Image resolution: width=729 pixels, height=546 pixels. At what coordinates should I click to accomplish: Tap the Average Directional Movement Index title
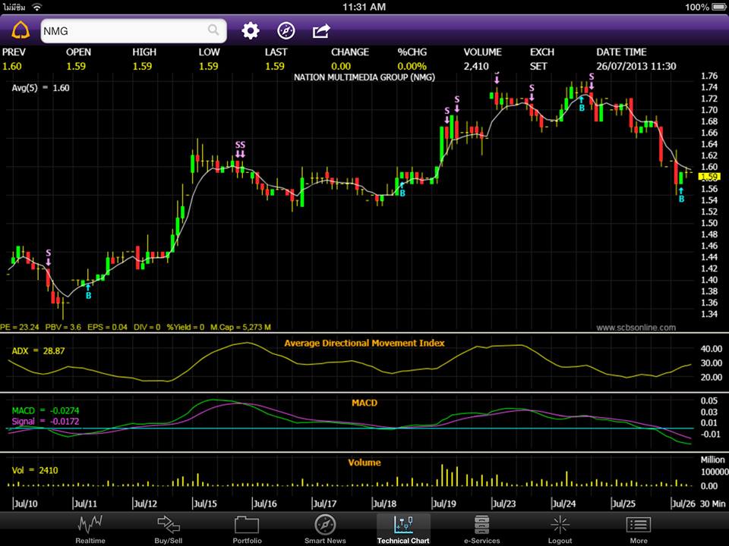364,343
